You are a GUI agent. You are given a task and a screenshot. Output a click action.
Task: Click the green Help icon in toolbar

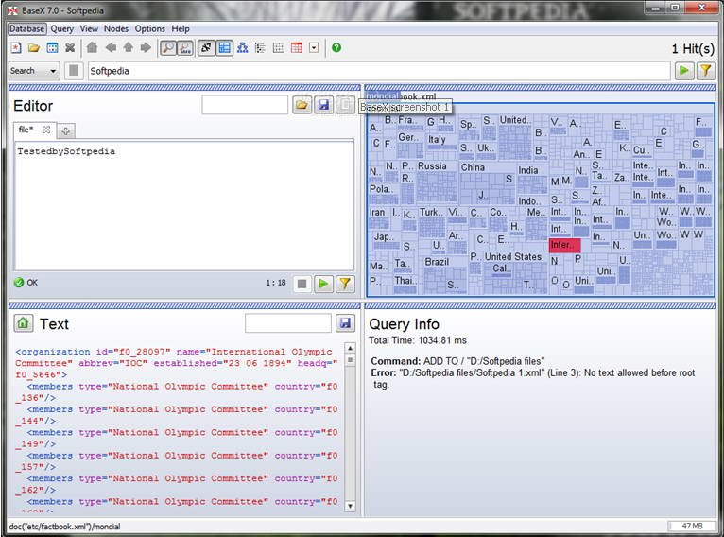click(x=336, y=47)
